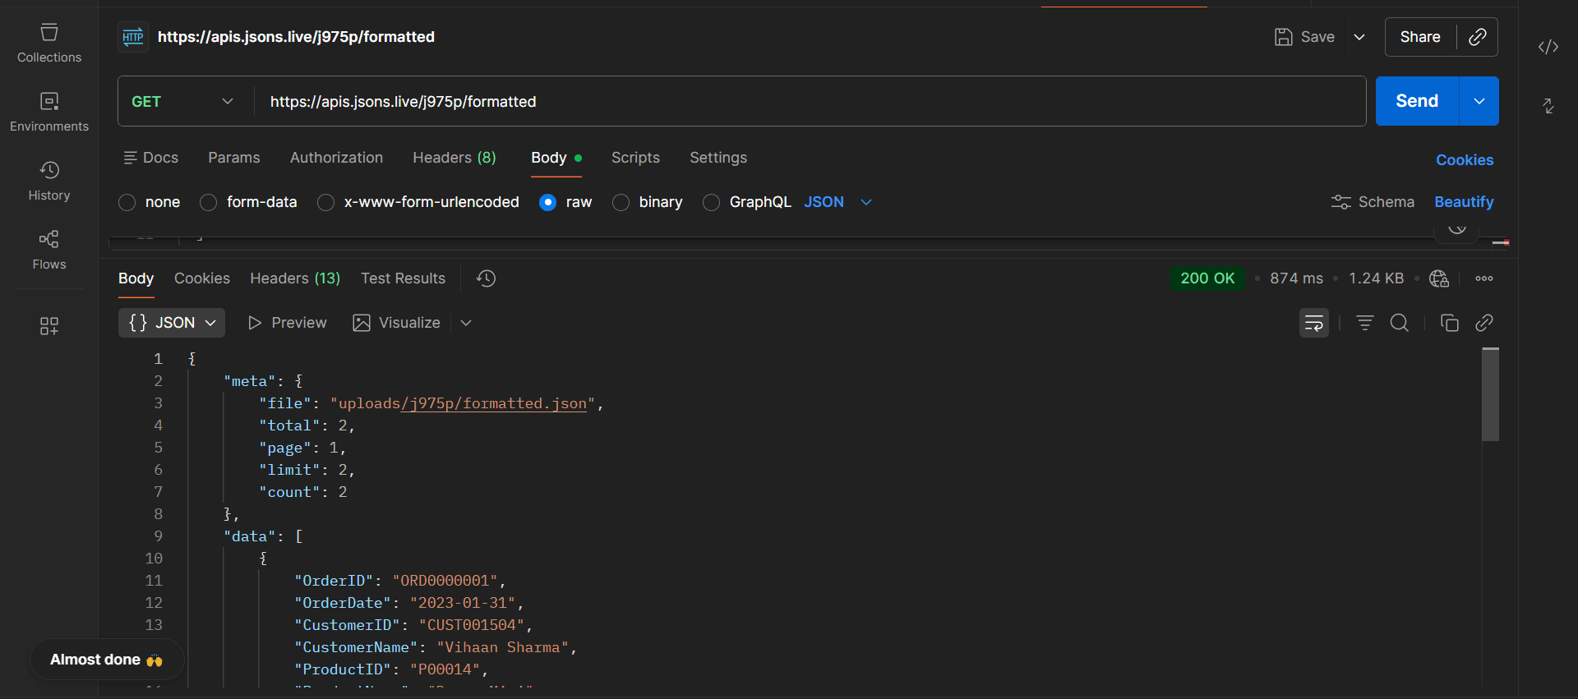Open the response history clock icon

[x=486, y=278]
